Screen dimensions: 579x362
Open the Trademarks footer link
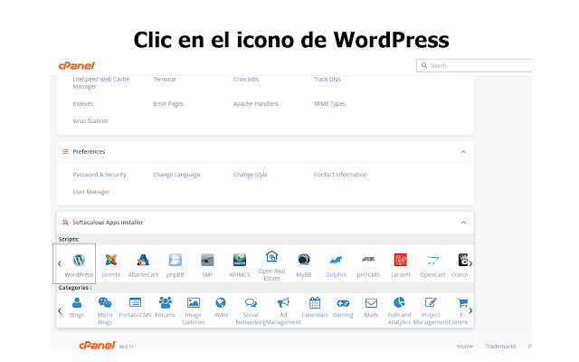tap(500, 346)
